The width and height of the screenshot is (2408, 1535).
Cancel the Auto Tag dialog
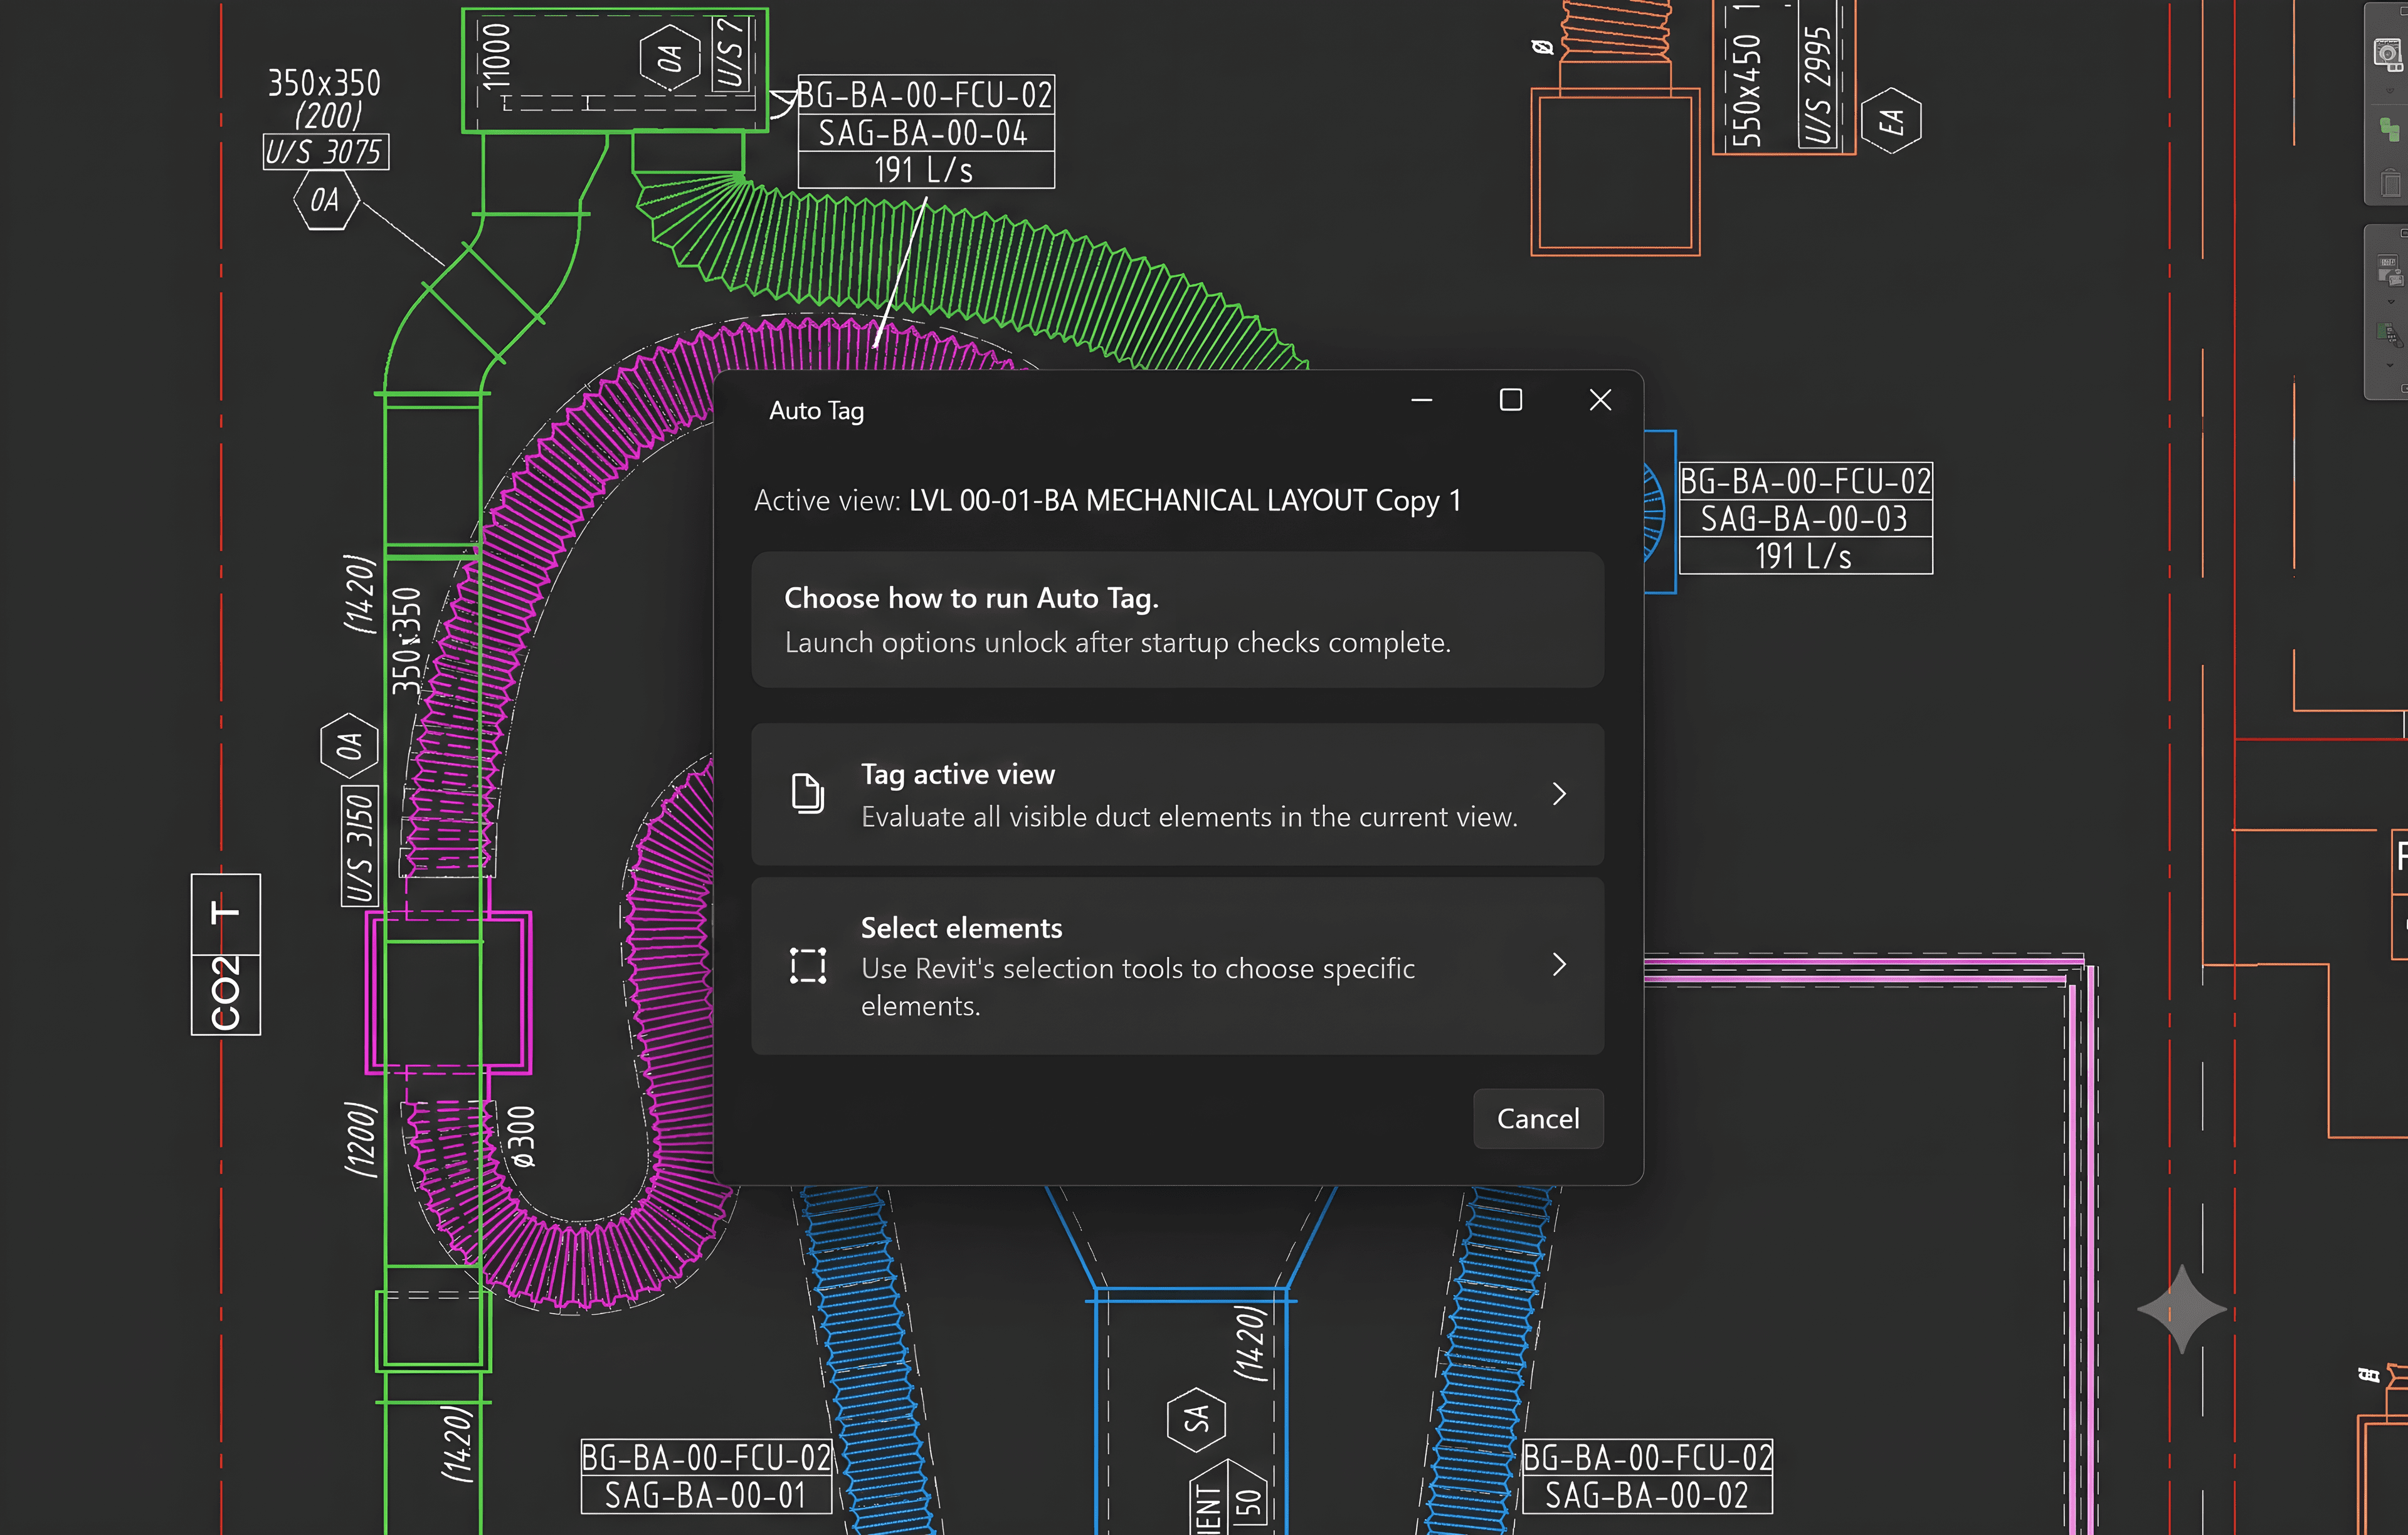click(1538, 1118)
